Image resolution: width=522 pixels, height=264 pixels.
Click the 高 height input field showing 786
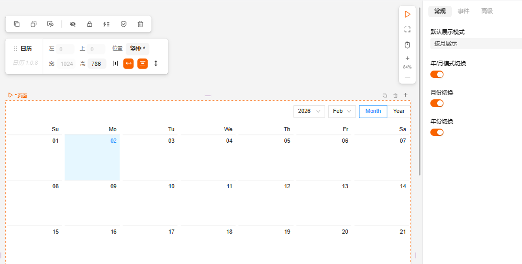(96, 64)
